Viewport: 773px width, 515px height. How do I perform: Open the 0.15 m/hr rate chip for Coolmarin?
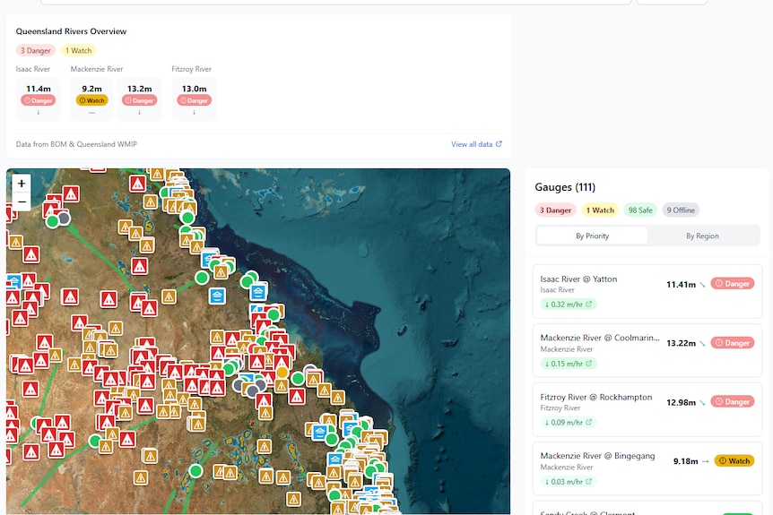(x=569, y=364)
